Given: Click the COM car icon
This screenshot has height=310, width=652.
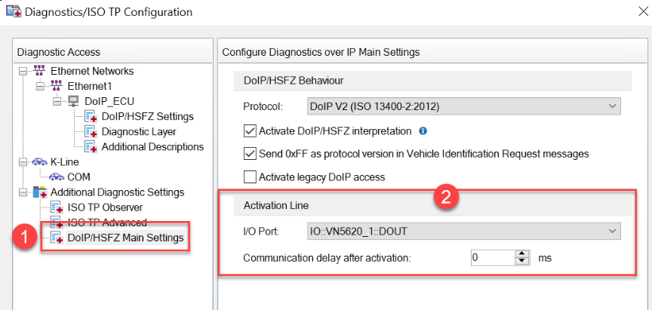Looking at the screenshot, I should tap(57, 176).
